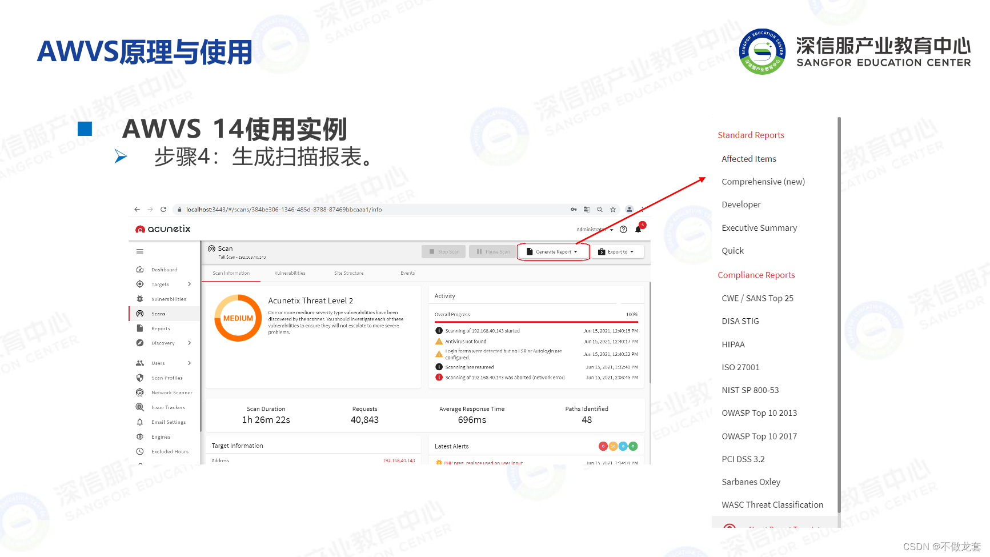Click the Reports document icon
990x557 pixels.
coord(140,328)
